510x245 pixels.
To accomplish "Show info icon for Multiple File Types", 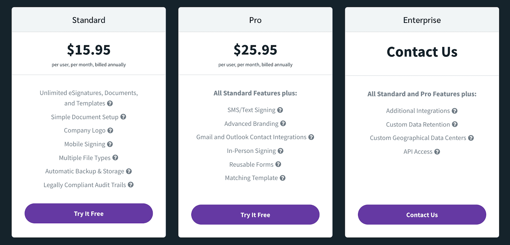I will tap(115, 158).
